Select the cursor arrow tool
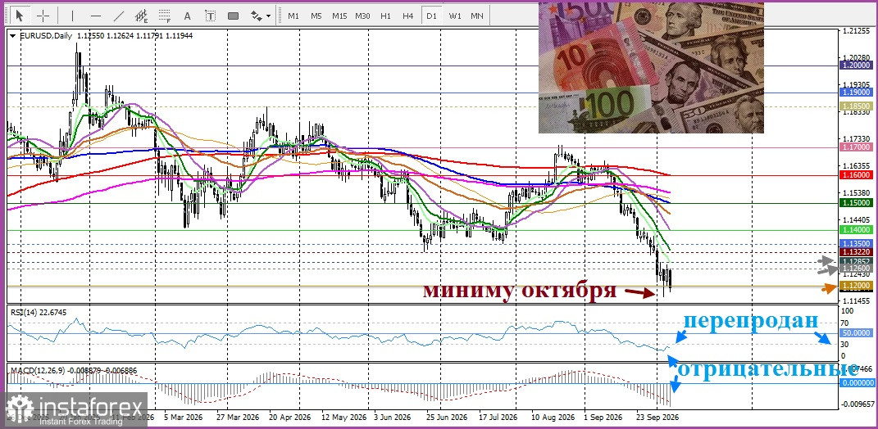The height and width of the screenshot is (429, 878). (x=20, y=16)
